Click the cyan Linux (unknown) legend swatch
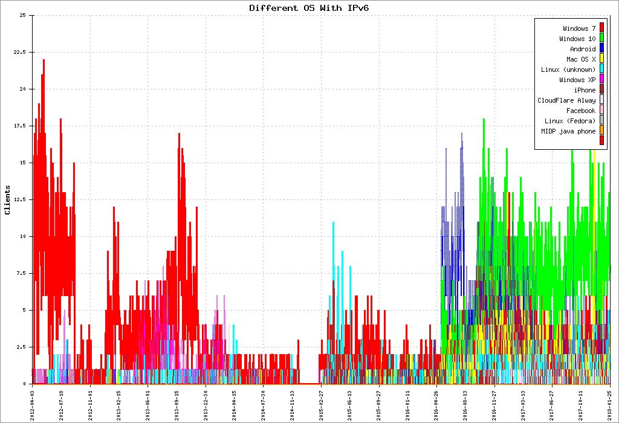The width and height of the screenshot is (619, 423). 601,69
